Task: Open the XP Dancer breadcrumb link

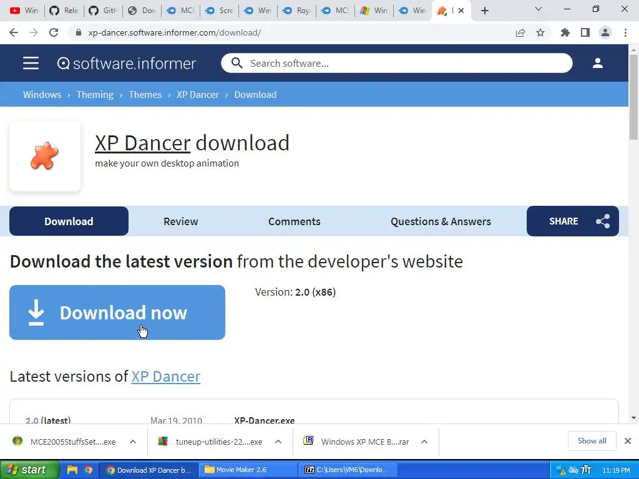Action: coord(198,95)
